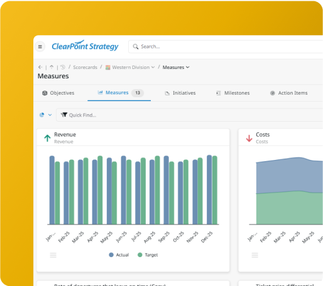Click the Costs subtitle under Costs title
323x286 pixels.
(x=262, y=142)
